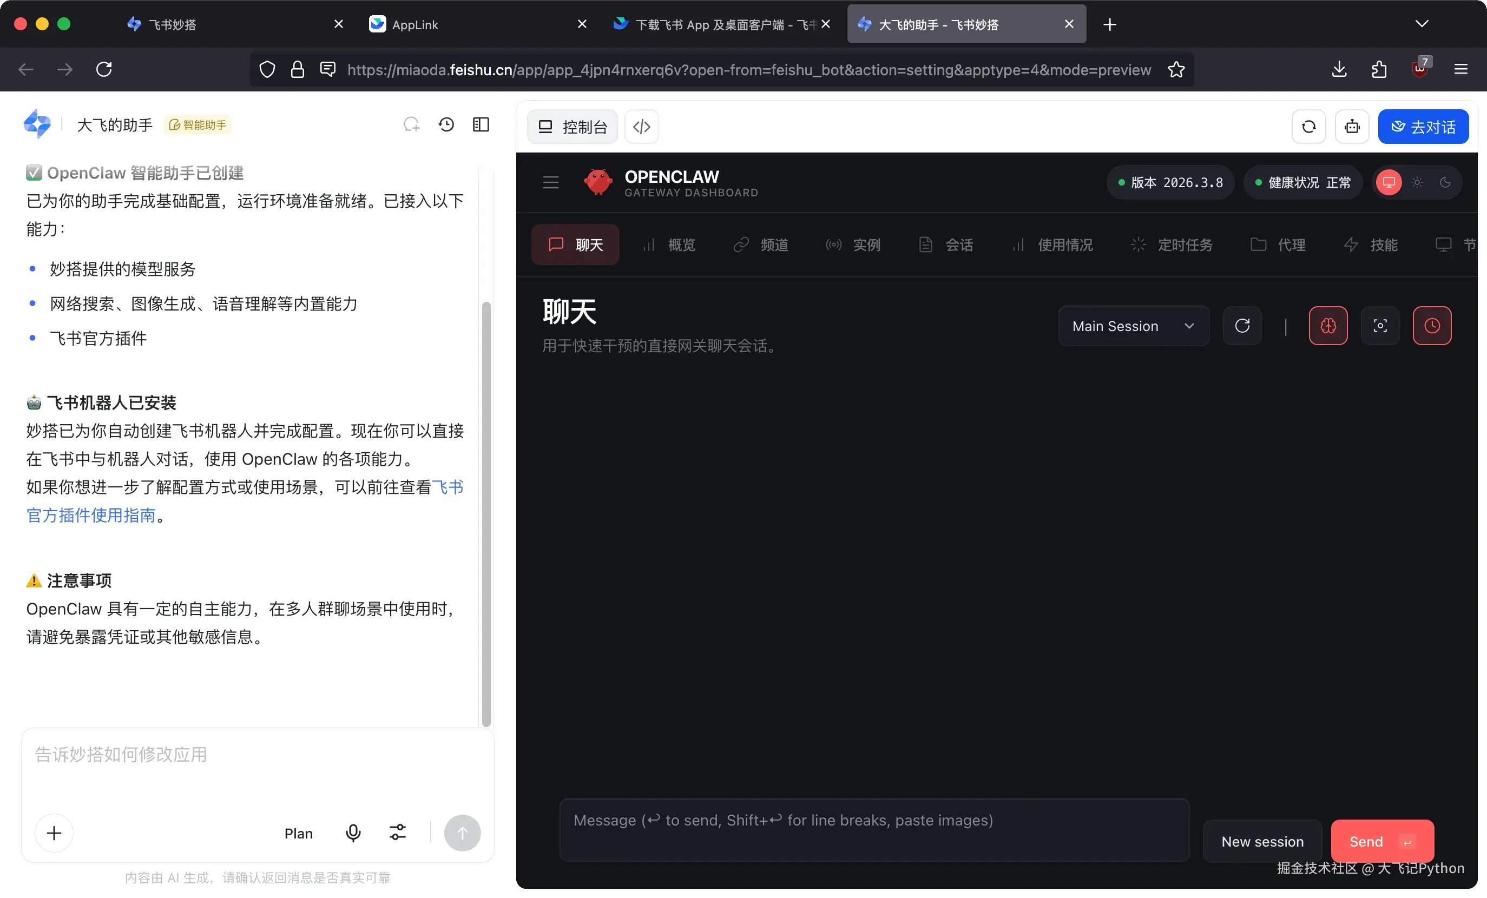
Task: Click the 去对话 button
Action: point(1424,126)
